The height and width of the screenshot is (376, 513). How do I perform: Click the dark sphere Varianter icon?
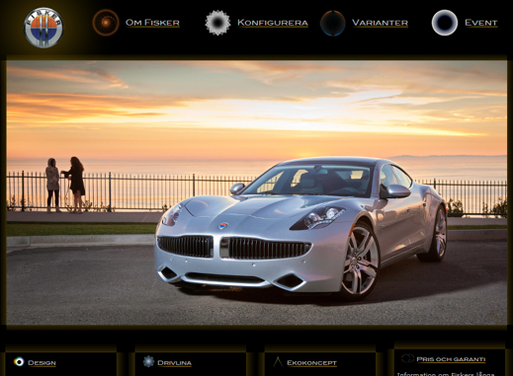pos(333,23)
